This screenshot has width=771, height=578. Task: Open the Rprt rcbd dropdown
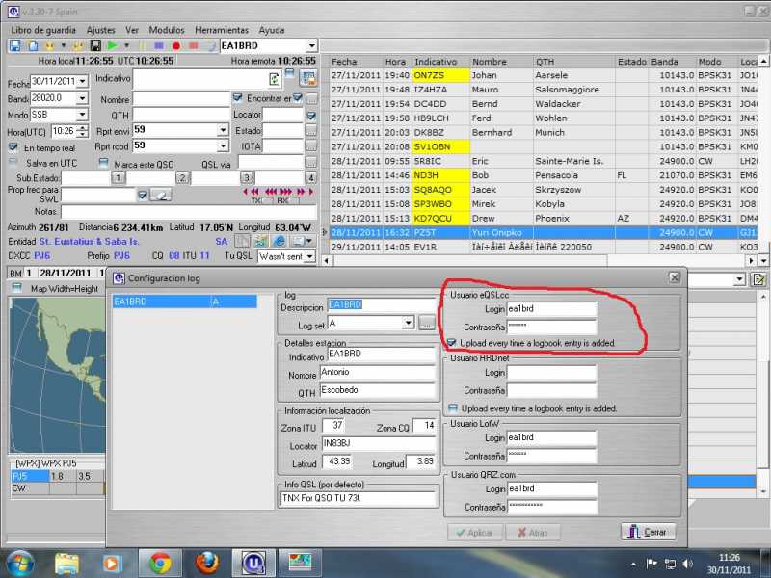(x=224, y=145)
